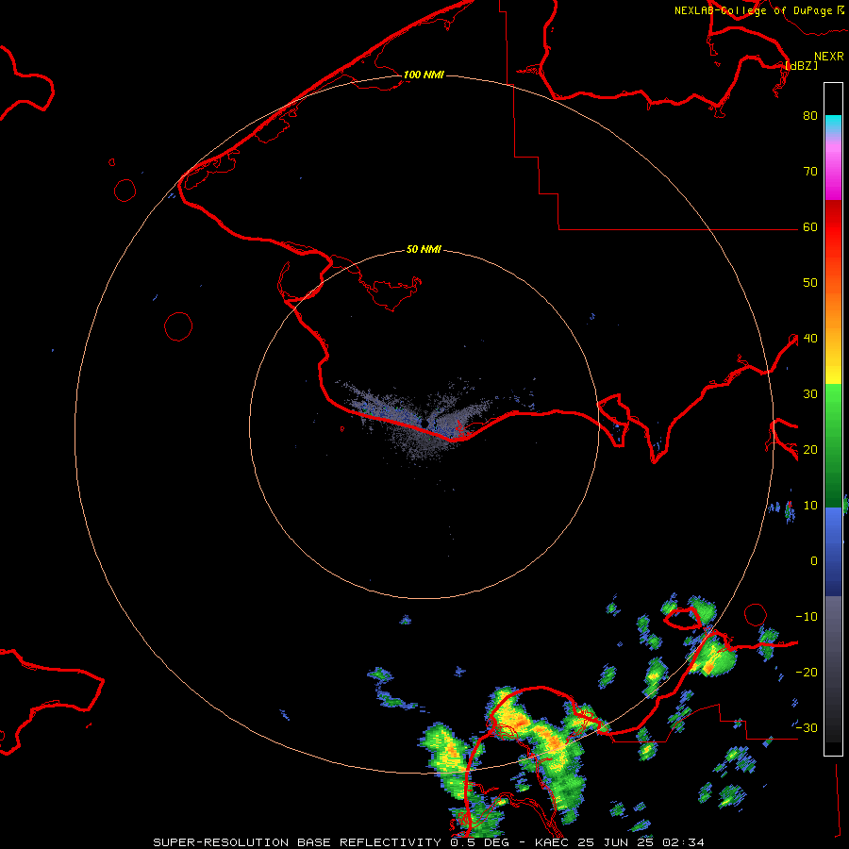Click the NEXR label above the color scale
The height and width of the screenshot is (849, 849).
[x=829, y=57]
